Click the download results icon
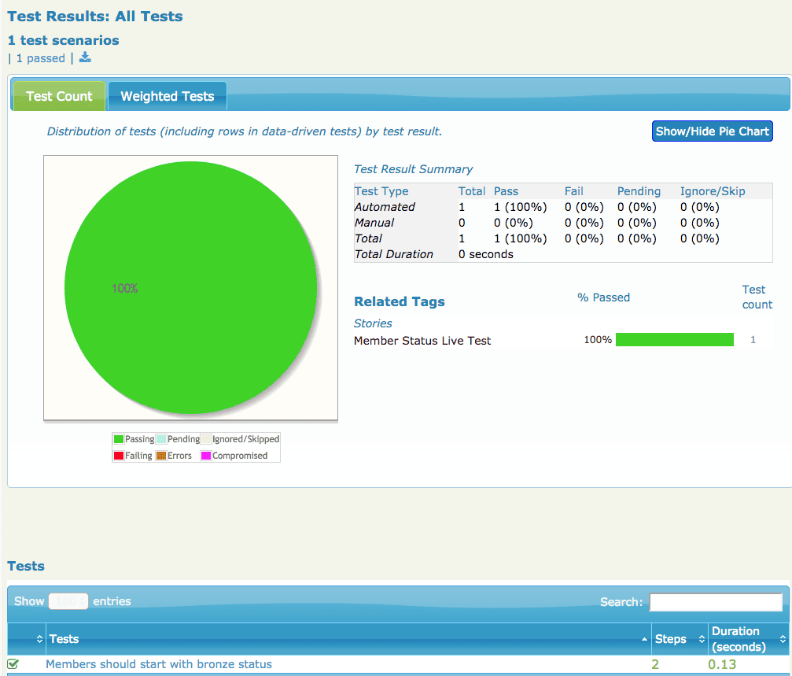This screenshot has width=792, height=676. pos(85,57)
